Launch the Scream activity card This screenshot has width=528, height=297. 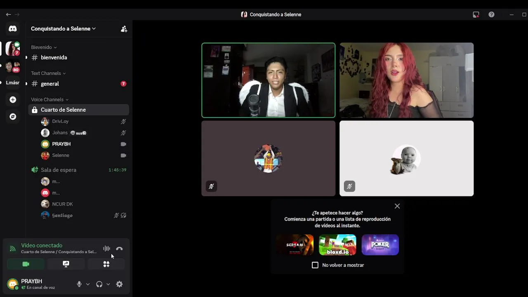click(295, 245)
